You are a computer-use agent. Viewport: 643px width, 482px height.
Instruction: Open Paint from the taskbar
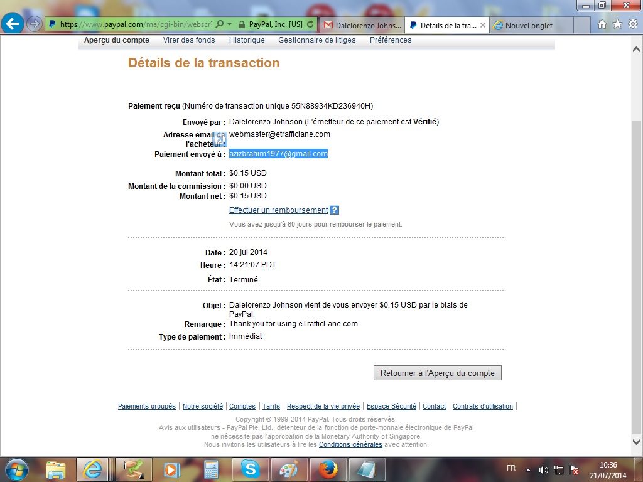(289, 469)
